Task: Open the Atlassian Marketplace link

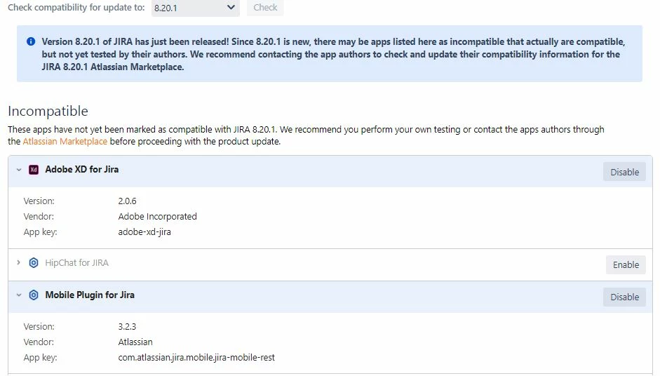Action: tap(65, 142)
